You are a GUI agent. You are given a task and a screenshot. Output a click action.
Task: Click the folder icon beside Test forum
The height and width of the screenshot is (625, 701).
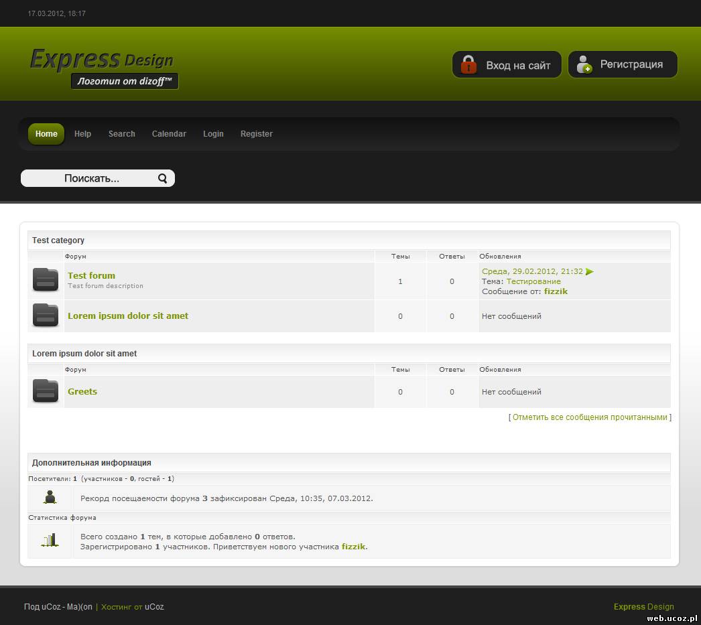point(46,280)
